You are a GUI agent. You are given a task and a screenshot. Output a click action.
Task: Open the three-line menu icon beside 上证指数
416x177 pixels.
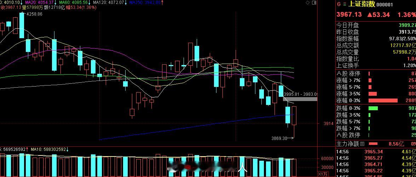click(345, 4)
